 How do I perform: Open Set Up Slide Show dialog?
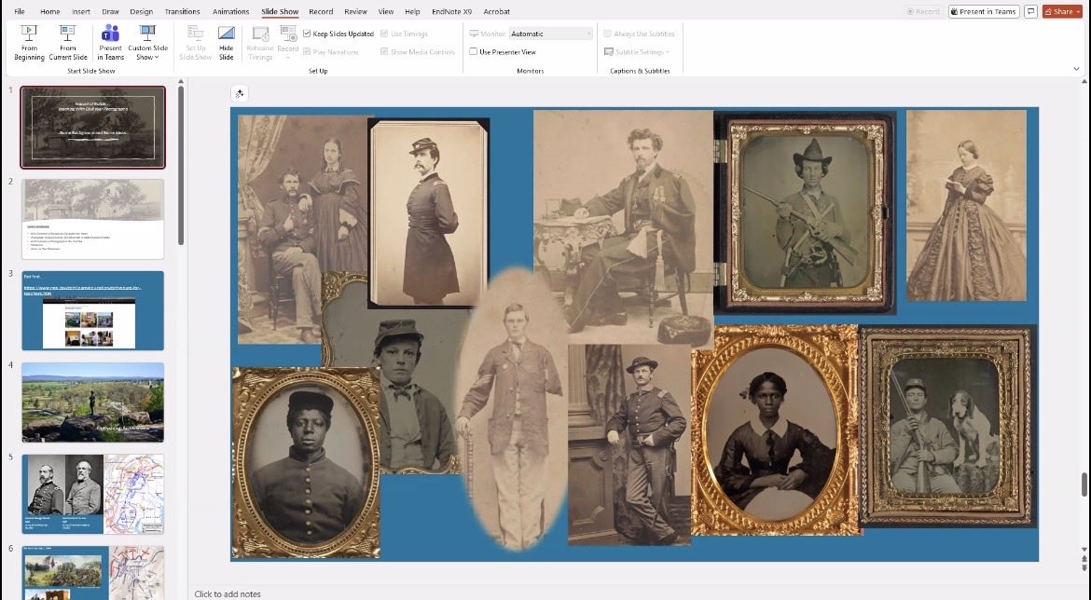click(196, 43)
